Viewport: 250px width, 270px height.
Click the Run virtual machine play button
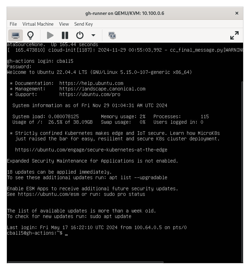[x=50, y=35]
